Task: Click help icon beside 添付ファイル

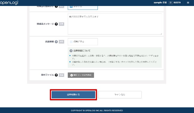Action: (x=56, y=75)
